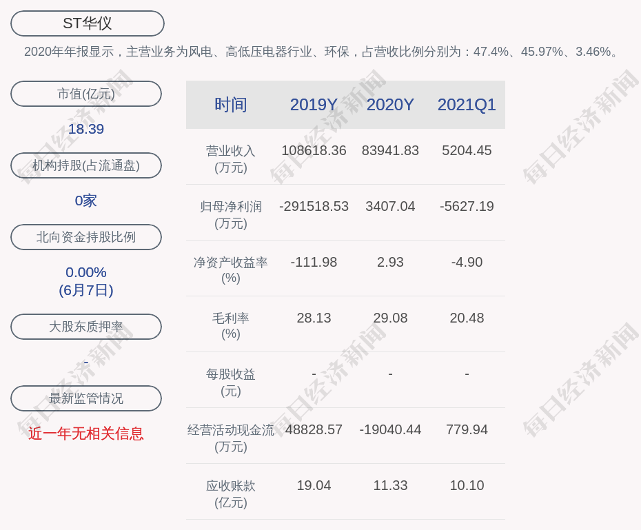This screenshot has height=530, width=641.
Task: Click the 机构持股(占流通盘) label pill
Action: pos(86,165)
